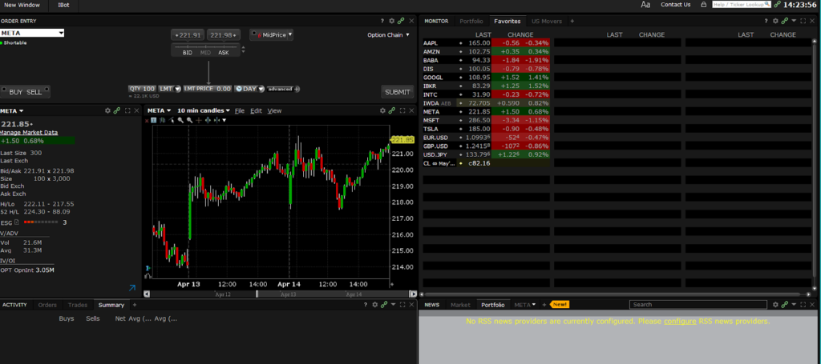821x364 pixels.
Task: Add new Monitor tab with plus
Action: pyautogui.click(x=572, y=21)
